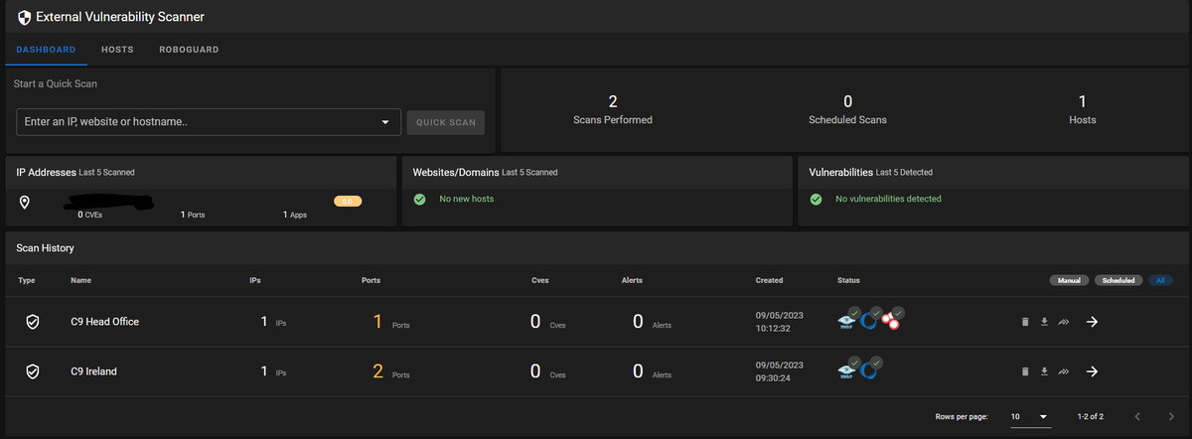Filter scan history by Scheduled

pyautogui.click(x=1120, y=280)
